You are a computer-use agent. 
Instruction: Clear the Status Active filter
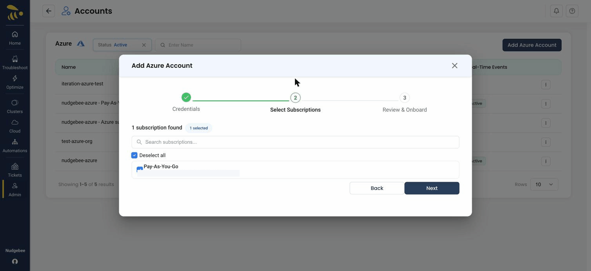click(144, 45)
